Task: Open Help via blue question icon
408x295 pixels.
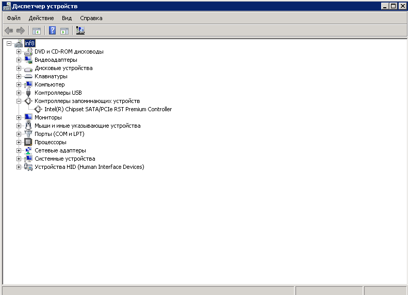Action: point(52,31)
